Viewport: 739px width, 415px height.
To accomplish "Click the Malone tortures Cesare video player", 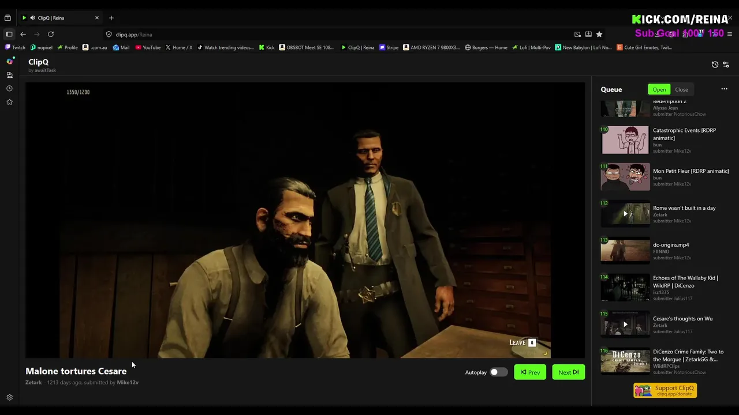I will (x=305, y=220).
